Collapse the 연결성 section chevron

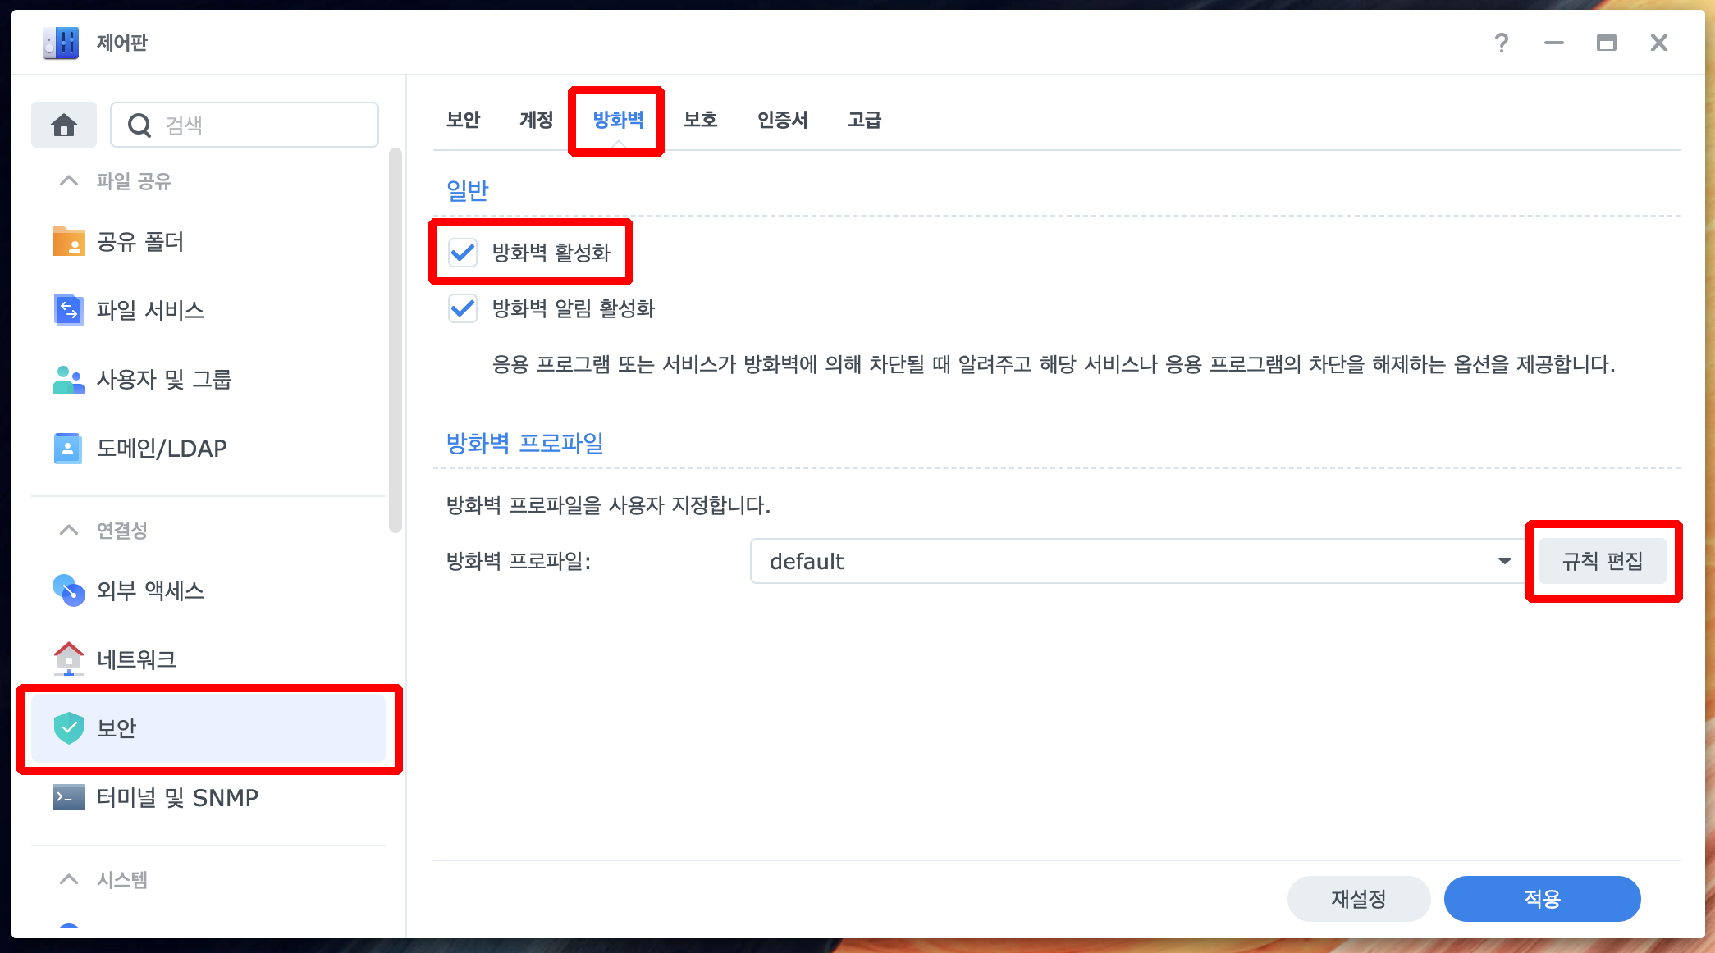click(69, 531)
